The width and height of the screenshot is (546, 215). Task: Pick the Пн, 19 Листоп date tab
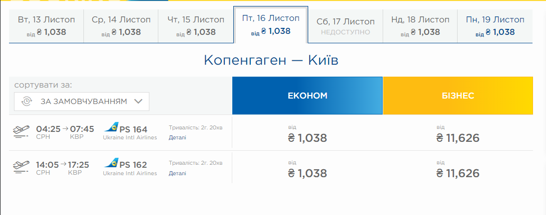[495, 26]
